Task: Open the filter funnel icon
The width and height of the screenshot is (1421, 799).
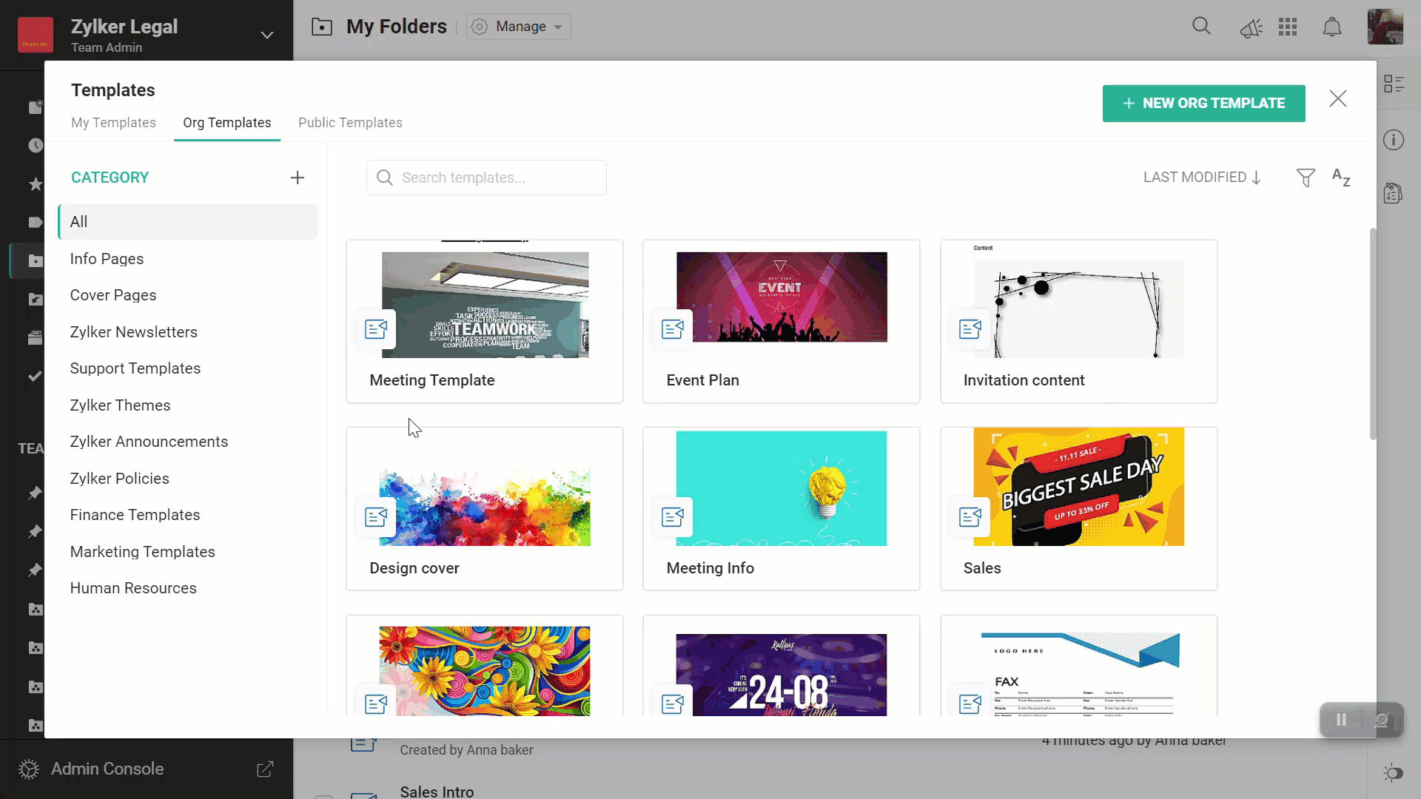Action: point(1306,178)
